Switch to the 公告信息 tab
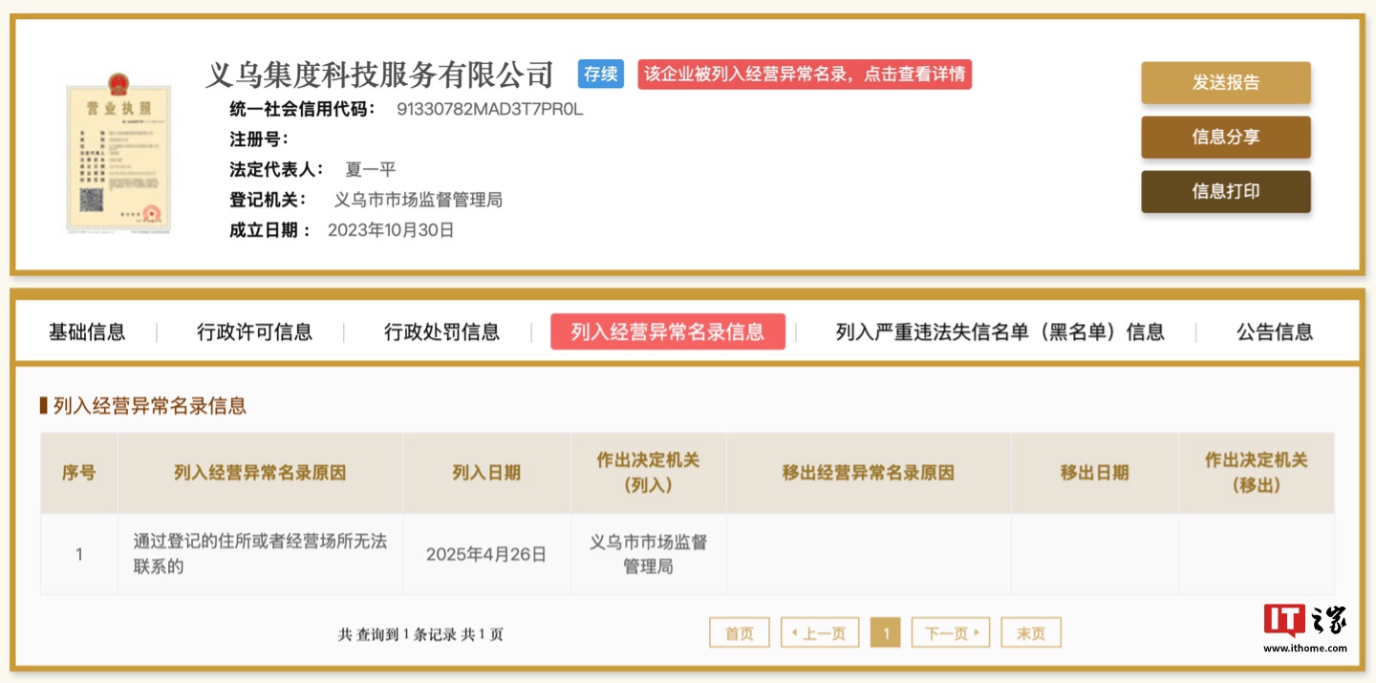Image resolution: width=1376 pixels, height=683 pixels. tap(1274, 332)
